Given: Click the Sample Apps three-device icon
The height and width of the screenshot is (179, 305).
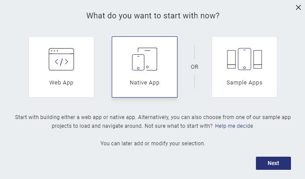Looking at the screenshot, I should click(245, 59).
